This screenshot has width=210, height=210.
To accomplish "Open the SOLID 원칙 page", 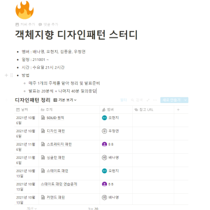I will pyautogui.click(x=55, y=118).
